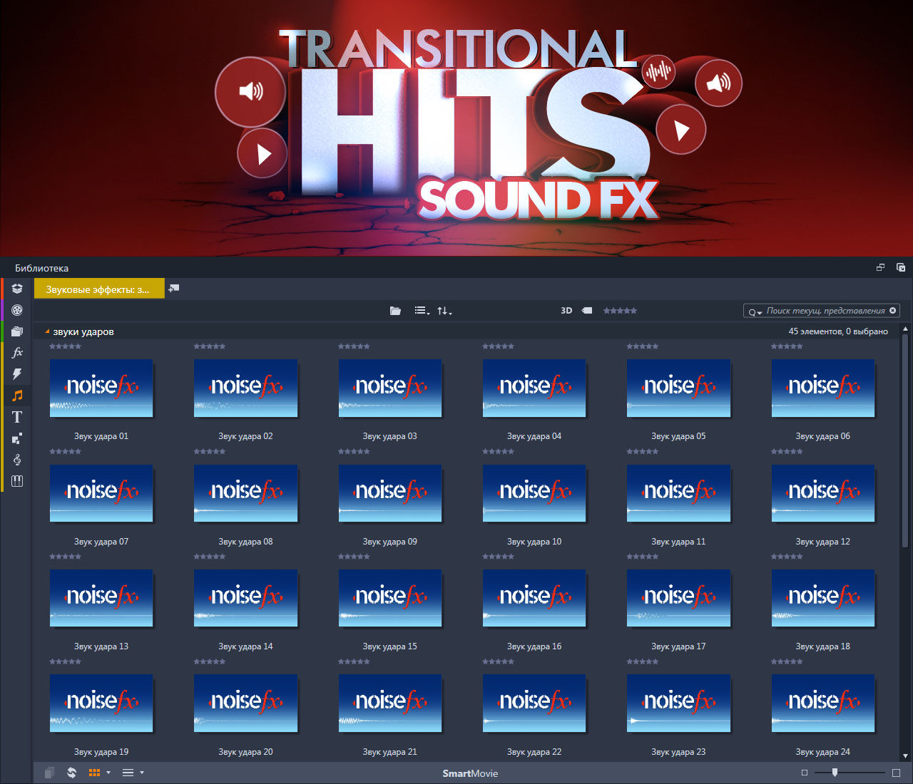The image size is (913, 784).
Task: Adjust the thumbnail size slider
Action: [835, 773]
